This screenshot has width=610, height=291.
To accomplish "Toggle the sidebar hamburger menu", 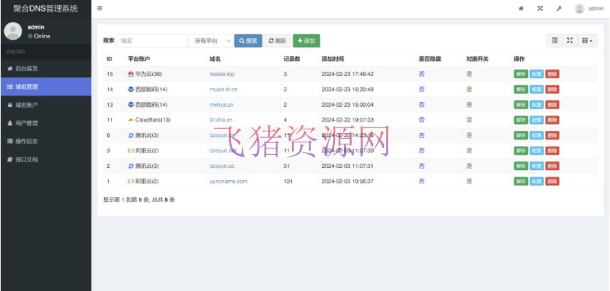I will pos(99,8).
